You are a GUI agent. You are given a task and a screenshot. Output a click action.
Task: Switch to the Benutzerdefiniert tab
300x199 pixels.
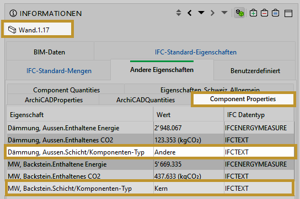[255, 71]
